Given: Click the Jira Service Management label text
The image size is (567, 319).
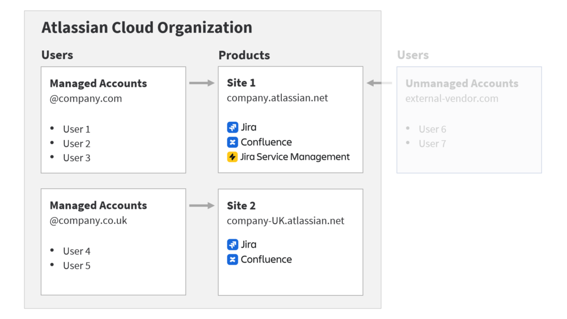Looking at the screenshot, I should pos(295,157).
